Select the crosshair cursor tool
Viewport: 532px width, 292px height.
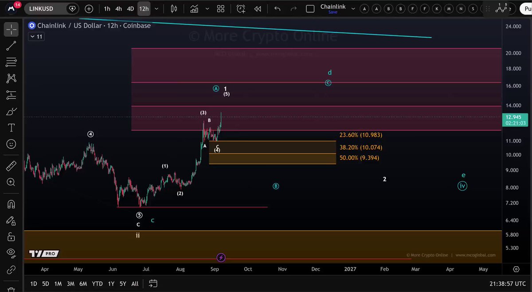click(12, 29)
